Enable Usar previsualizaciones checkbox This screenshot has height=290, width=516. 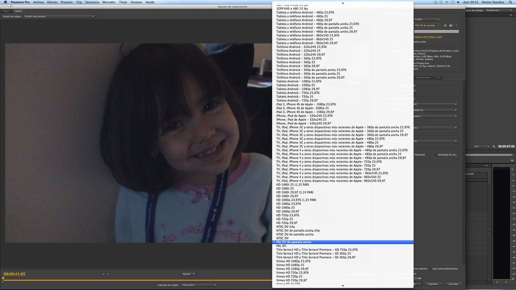click(430, 268)
